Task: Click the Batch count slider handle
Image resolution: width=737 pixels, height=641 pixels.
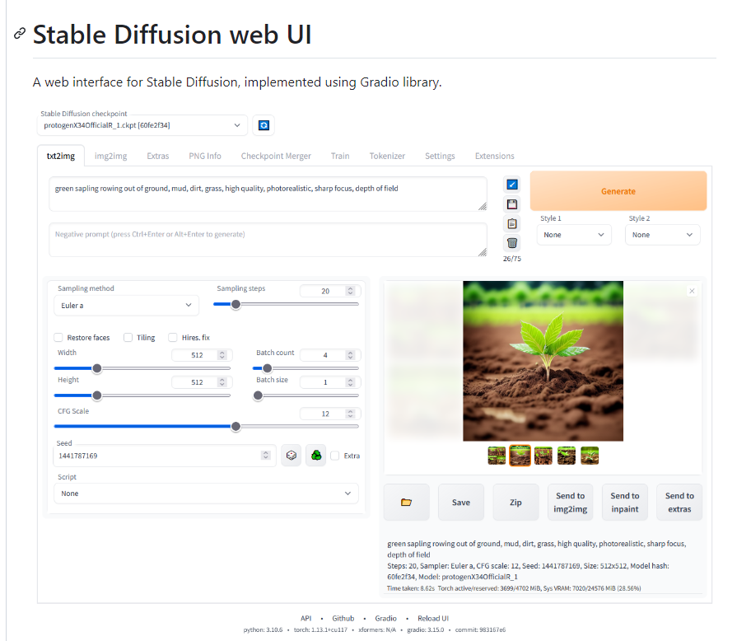Action: point(267,368)
